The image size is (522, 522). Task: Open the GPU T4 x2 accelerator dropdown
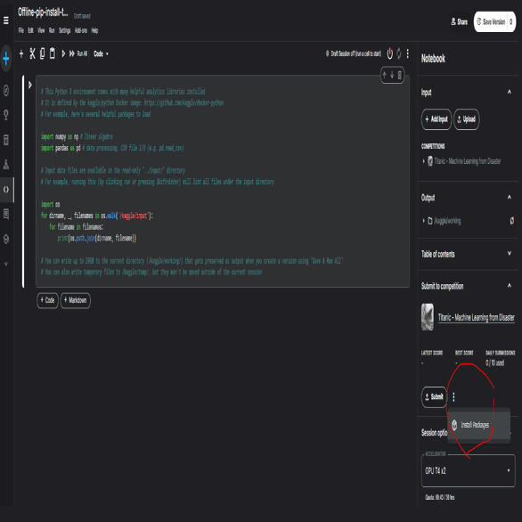(x=468, y=470)
